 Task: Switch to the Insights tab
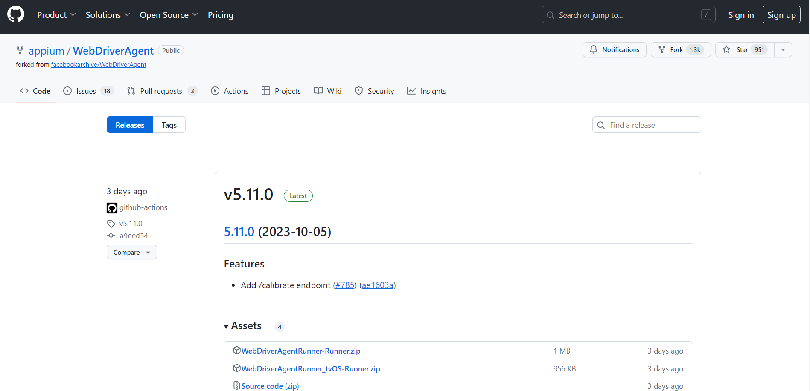pos(427,91)
